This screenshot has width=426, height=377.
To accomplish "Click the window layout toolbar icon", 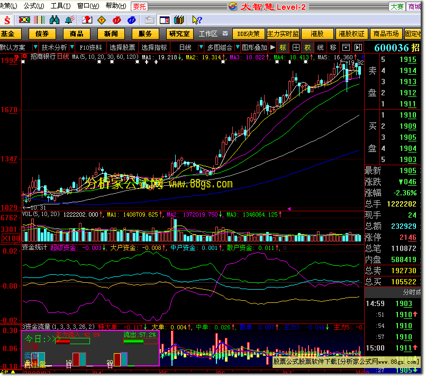I will click(x=165, y=20).
